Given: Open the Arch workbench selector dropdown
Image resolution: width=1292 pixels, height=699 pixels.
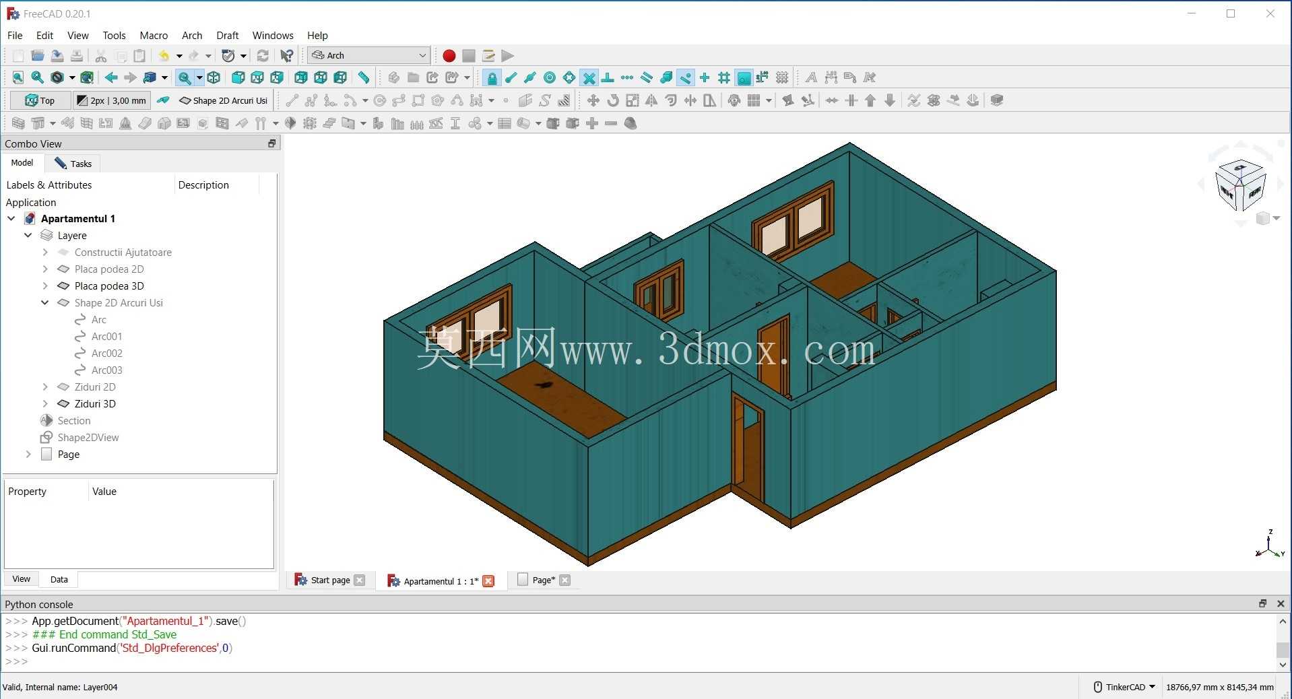Looking at the screenshot, I should 368,55.
